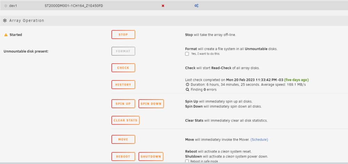Spin down all disks

[x=151, y=104]
